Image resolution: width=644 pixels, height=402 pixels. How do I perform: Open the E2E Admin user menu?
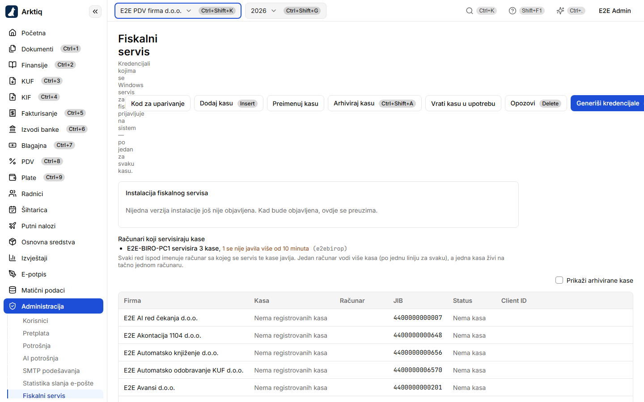pyautogui.click(x=615, y=11)
